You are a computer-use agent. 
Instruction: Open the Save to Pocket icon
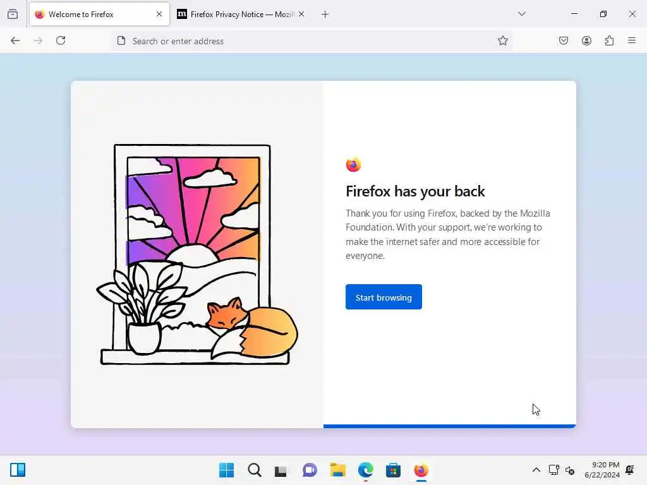pos(564,40)
